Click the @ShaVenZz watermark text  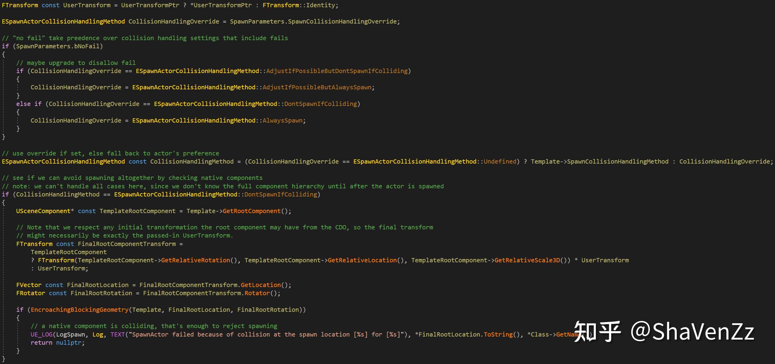click(x=692, y=331)
